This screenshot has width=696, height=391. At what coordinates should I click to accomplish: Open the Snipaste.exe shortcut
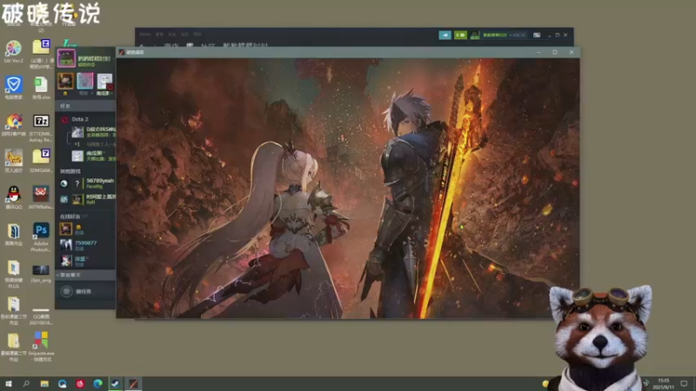pos(41,345)
